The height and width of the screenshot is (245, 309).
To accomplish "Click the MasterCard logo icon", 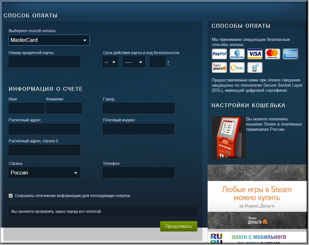I will point(273,54).
